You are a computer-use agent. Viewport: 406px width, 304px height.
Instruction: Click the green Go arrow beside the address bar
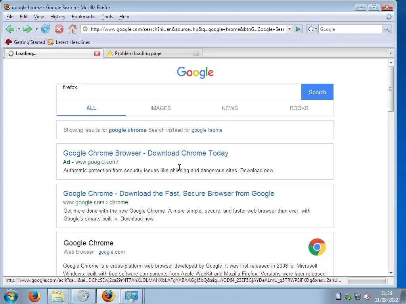[x=298, y=29]
